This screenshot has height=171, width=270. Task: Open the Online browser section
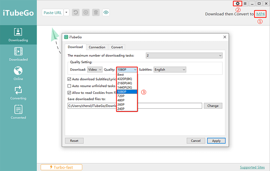click(18, 74)
